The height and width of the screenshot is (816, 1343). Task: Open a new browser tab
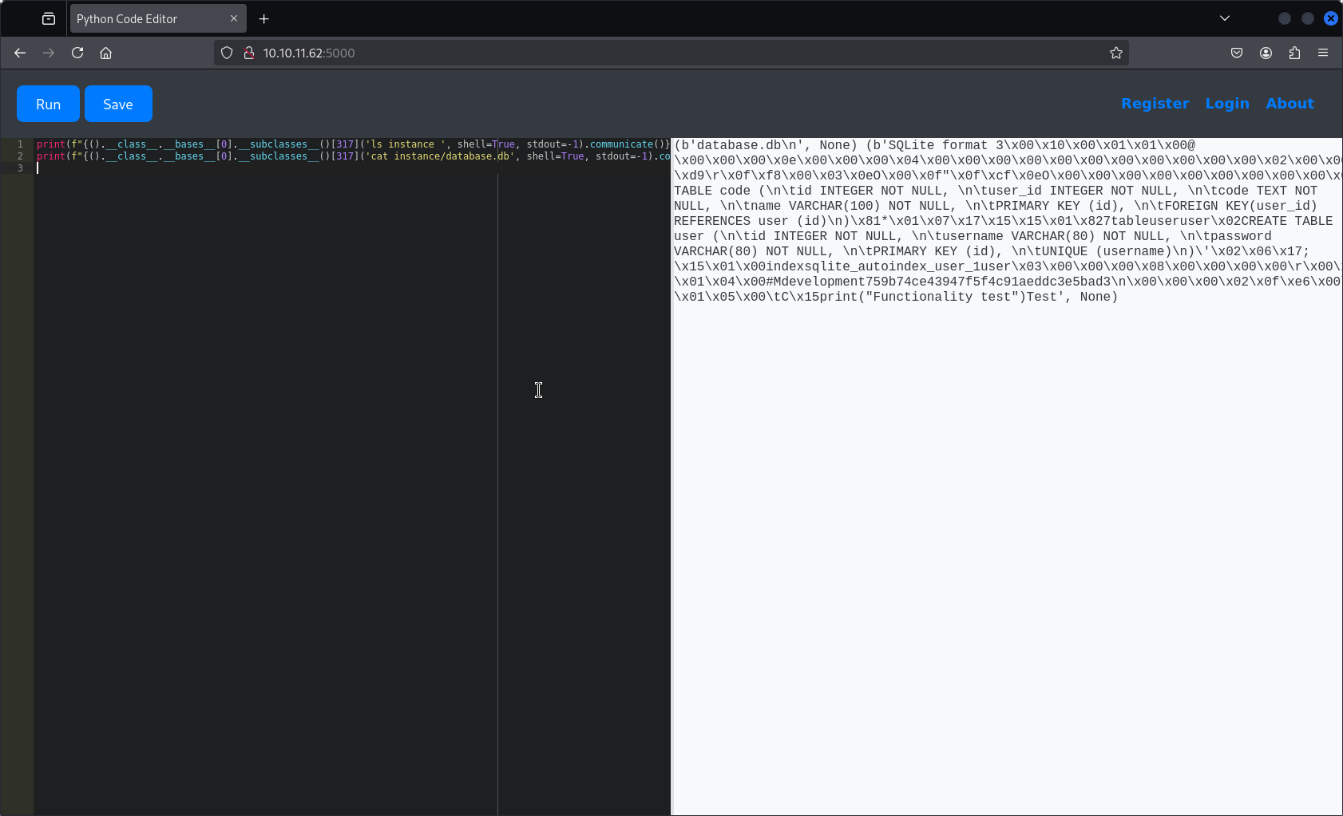(264, 18)
